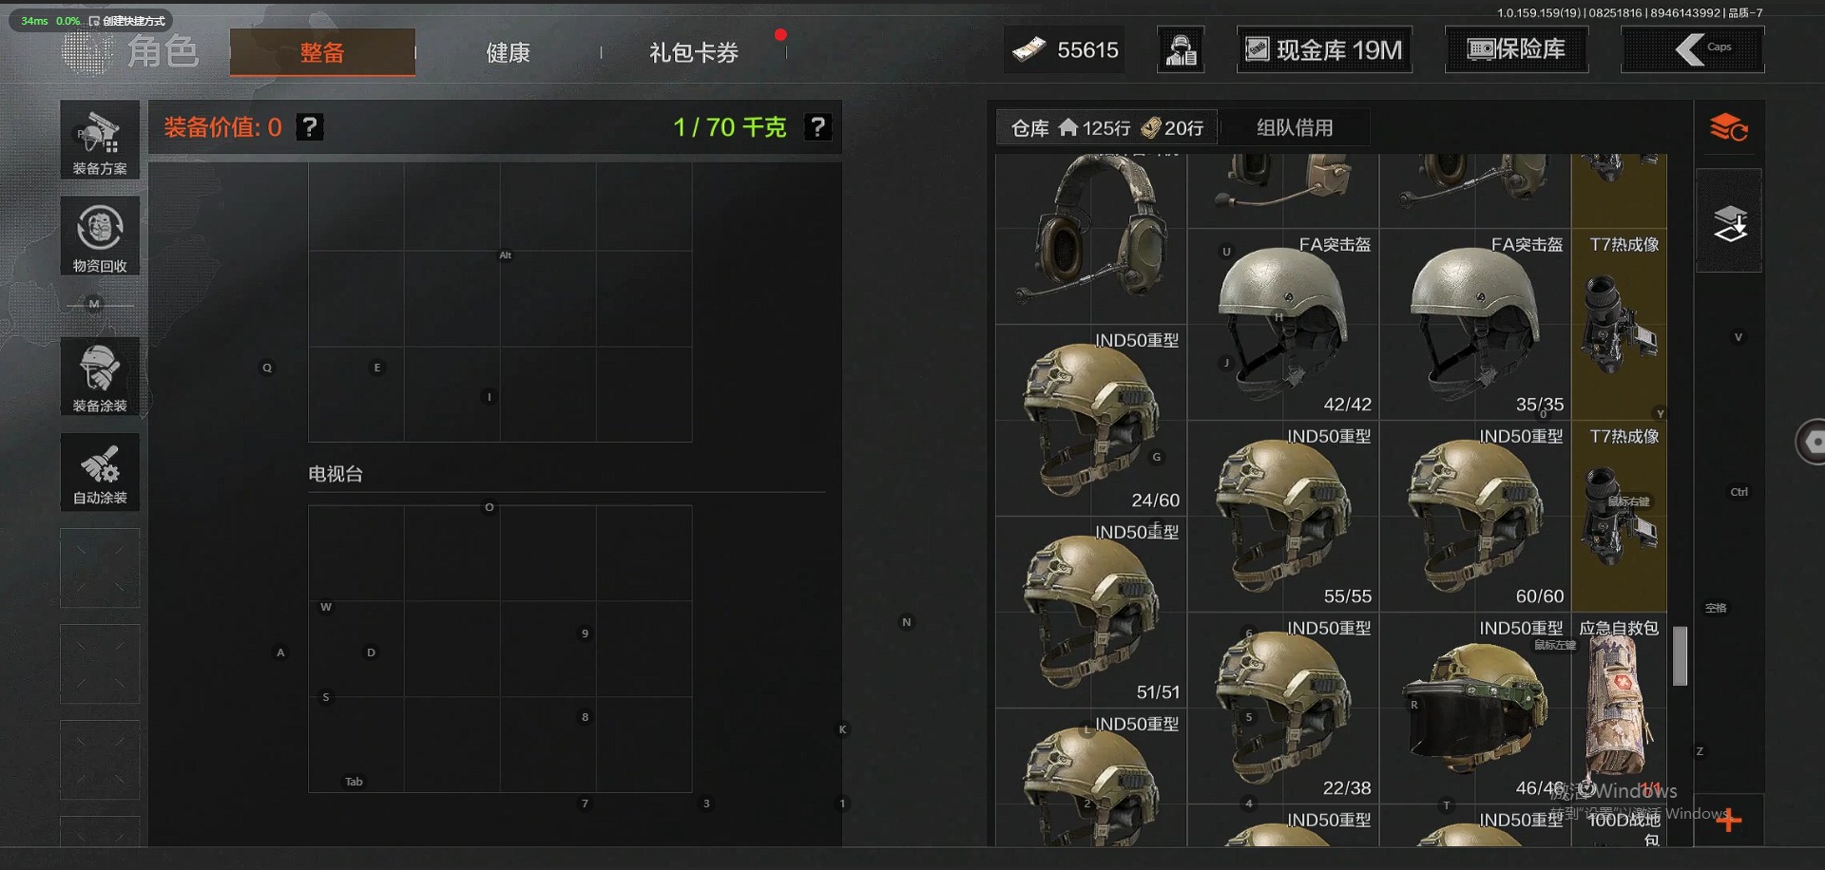1825x870 pixels.
Task: Open the 装备涂装 gear skin icon
Action: (100, 377)
